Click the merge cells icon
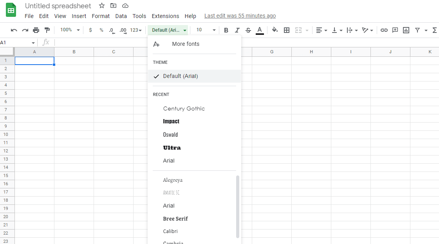This screenshot has width=439, height=244. tap(298, 30)
